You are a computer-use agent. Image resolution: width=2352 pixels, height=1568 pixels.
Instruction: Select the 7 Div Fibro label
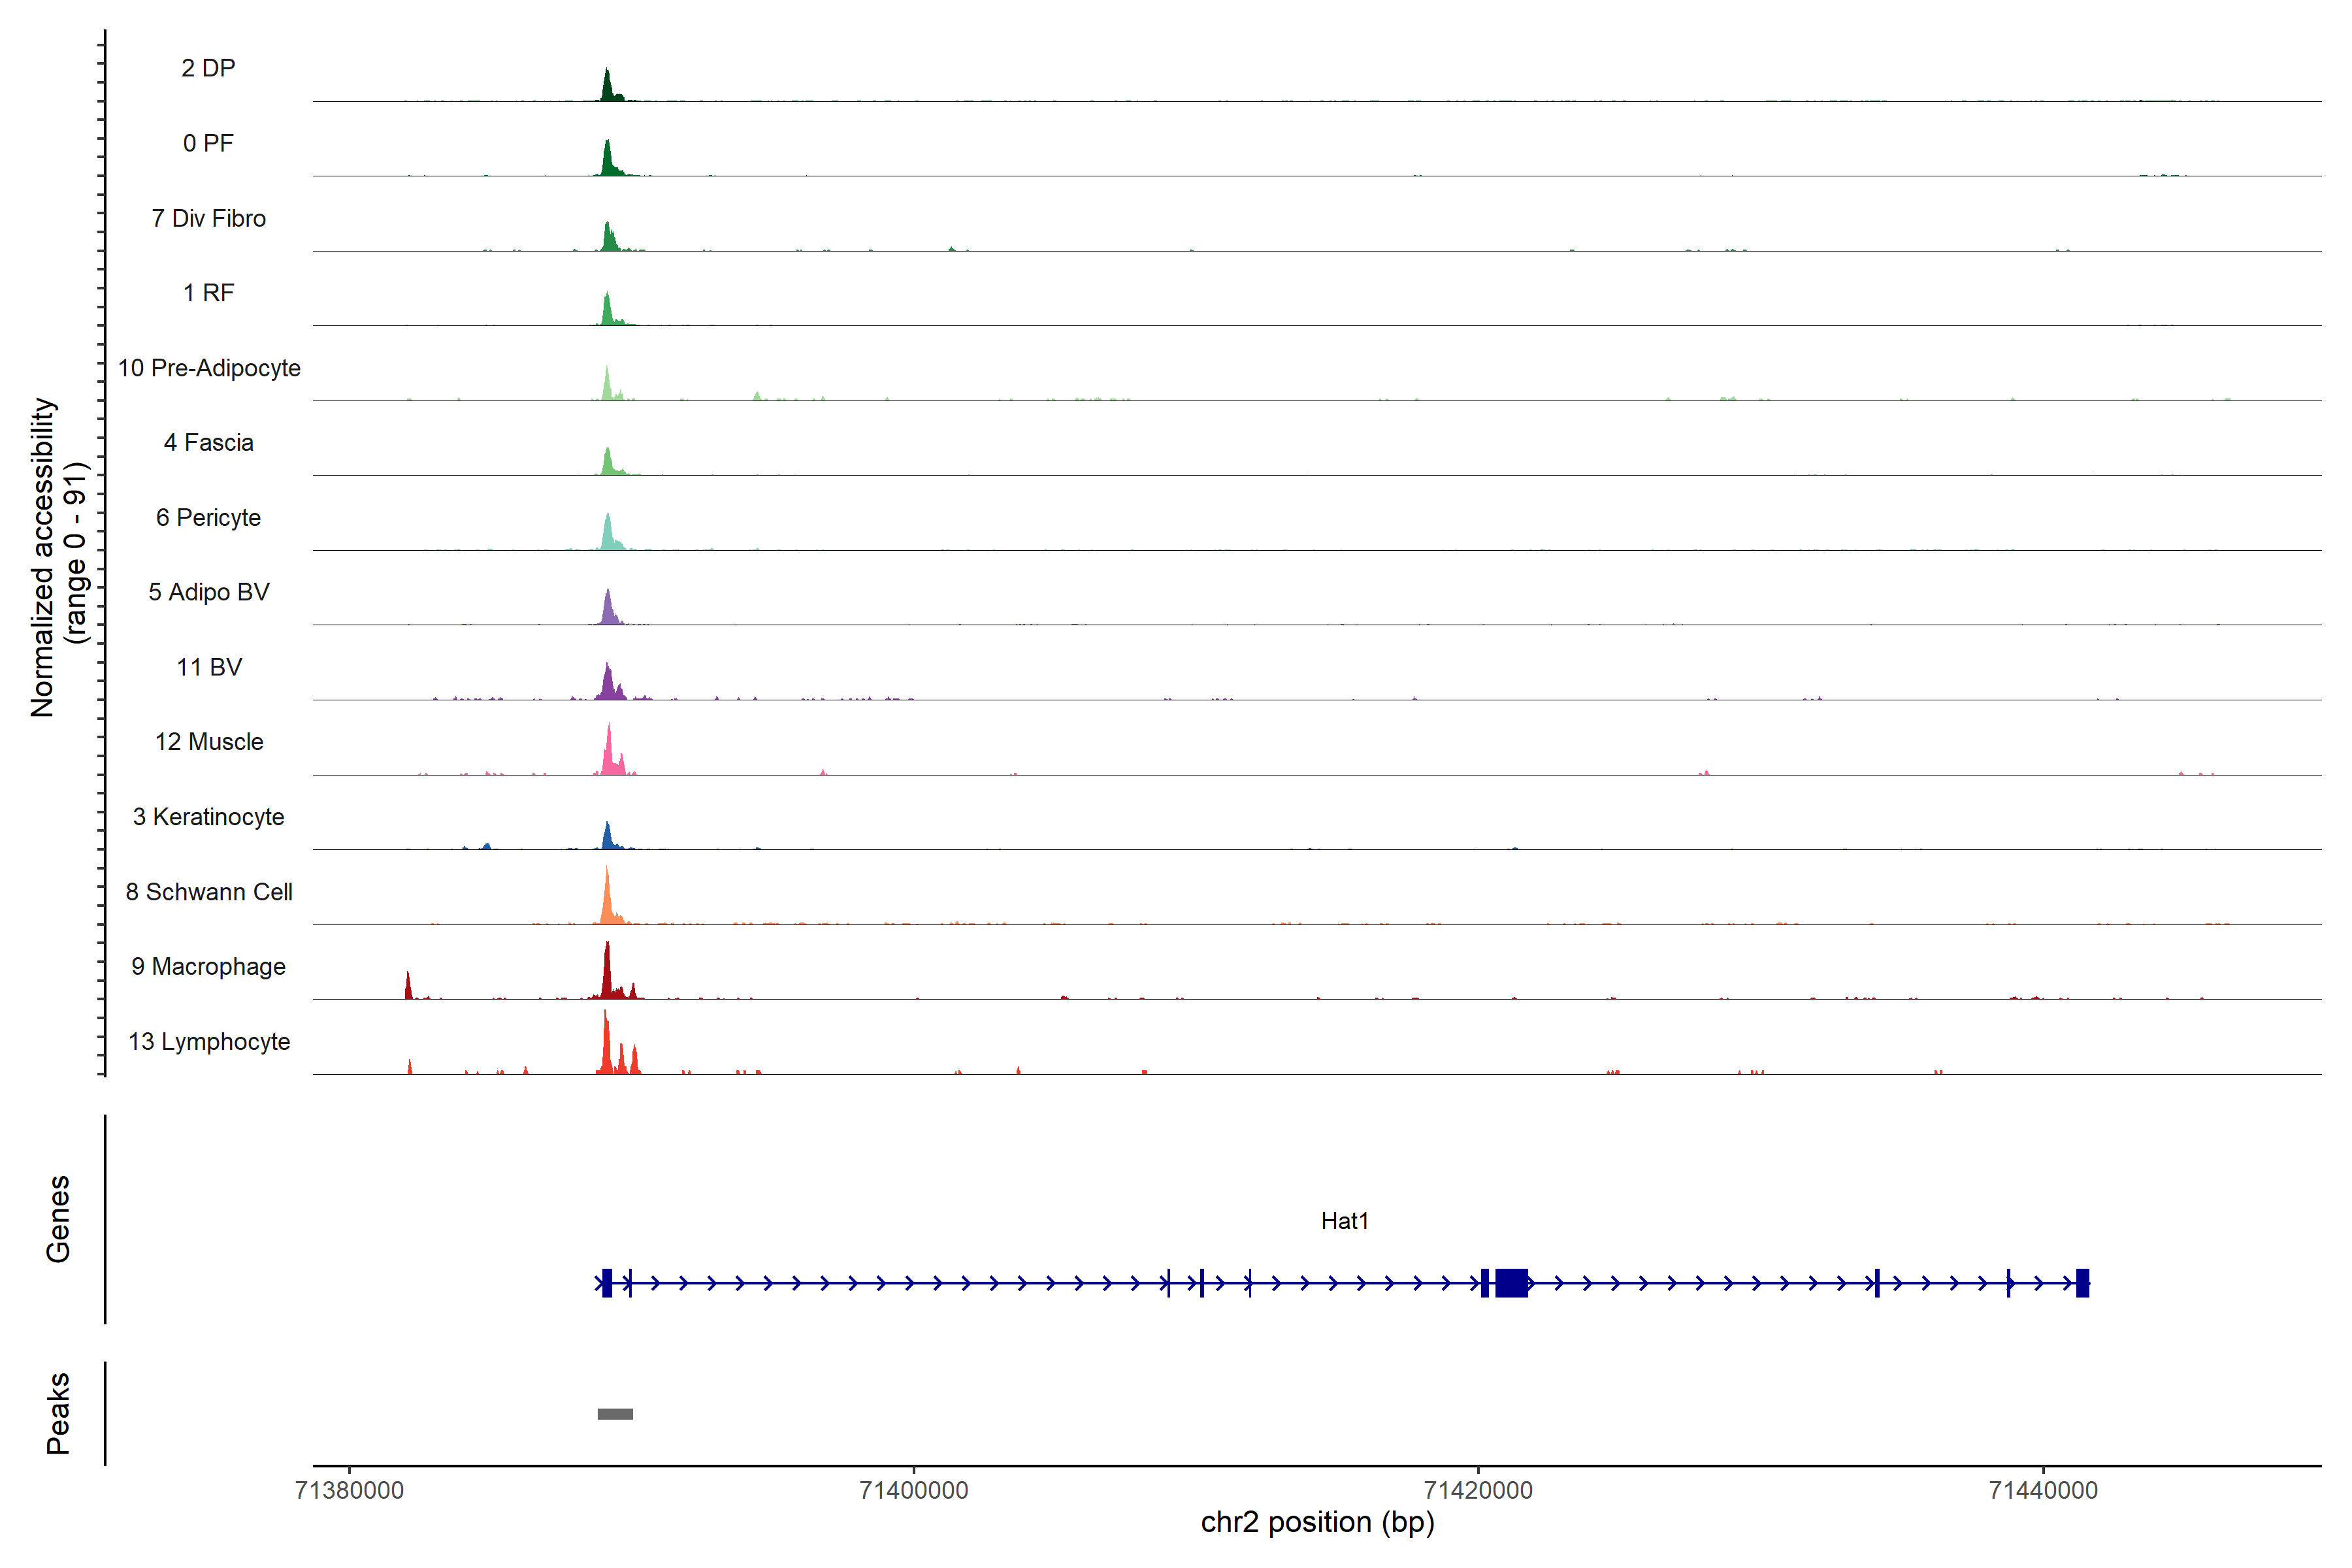[208, 218]
